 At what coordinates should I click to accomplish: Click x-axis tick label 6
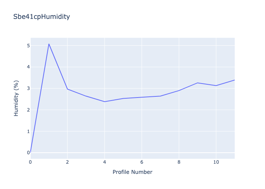[x=142, y=162]
